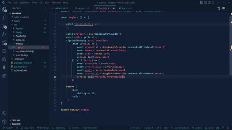Toggle the secondary side bar layout icon
Screen dimensions: 232x130
click(x=209, y=3)
